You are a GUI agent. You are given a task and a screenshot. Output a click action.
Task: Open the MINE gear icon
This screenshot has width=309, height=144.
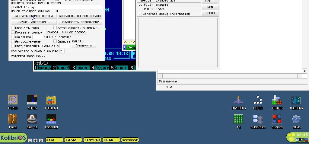pyautogui.click(x=296, y=119)
